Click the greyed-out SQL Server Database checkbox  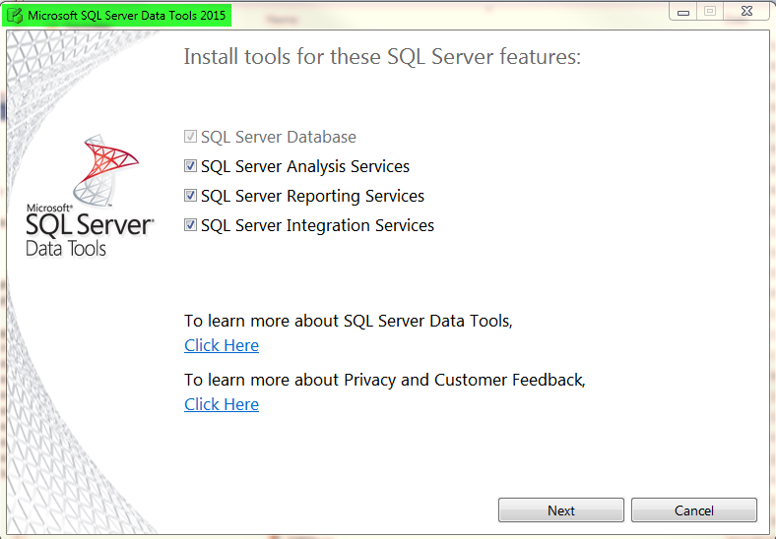(x=190, y=137)
